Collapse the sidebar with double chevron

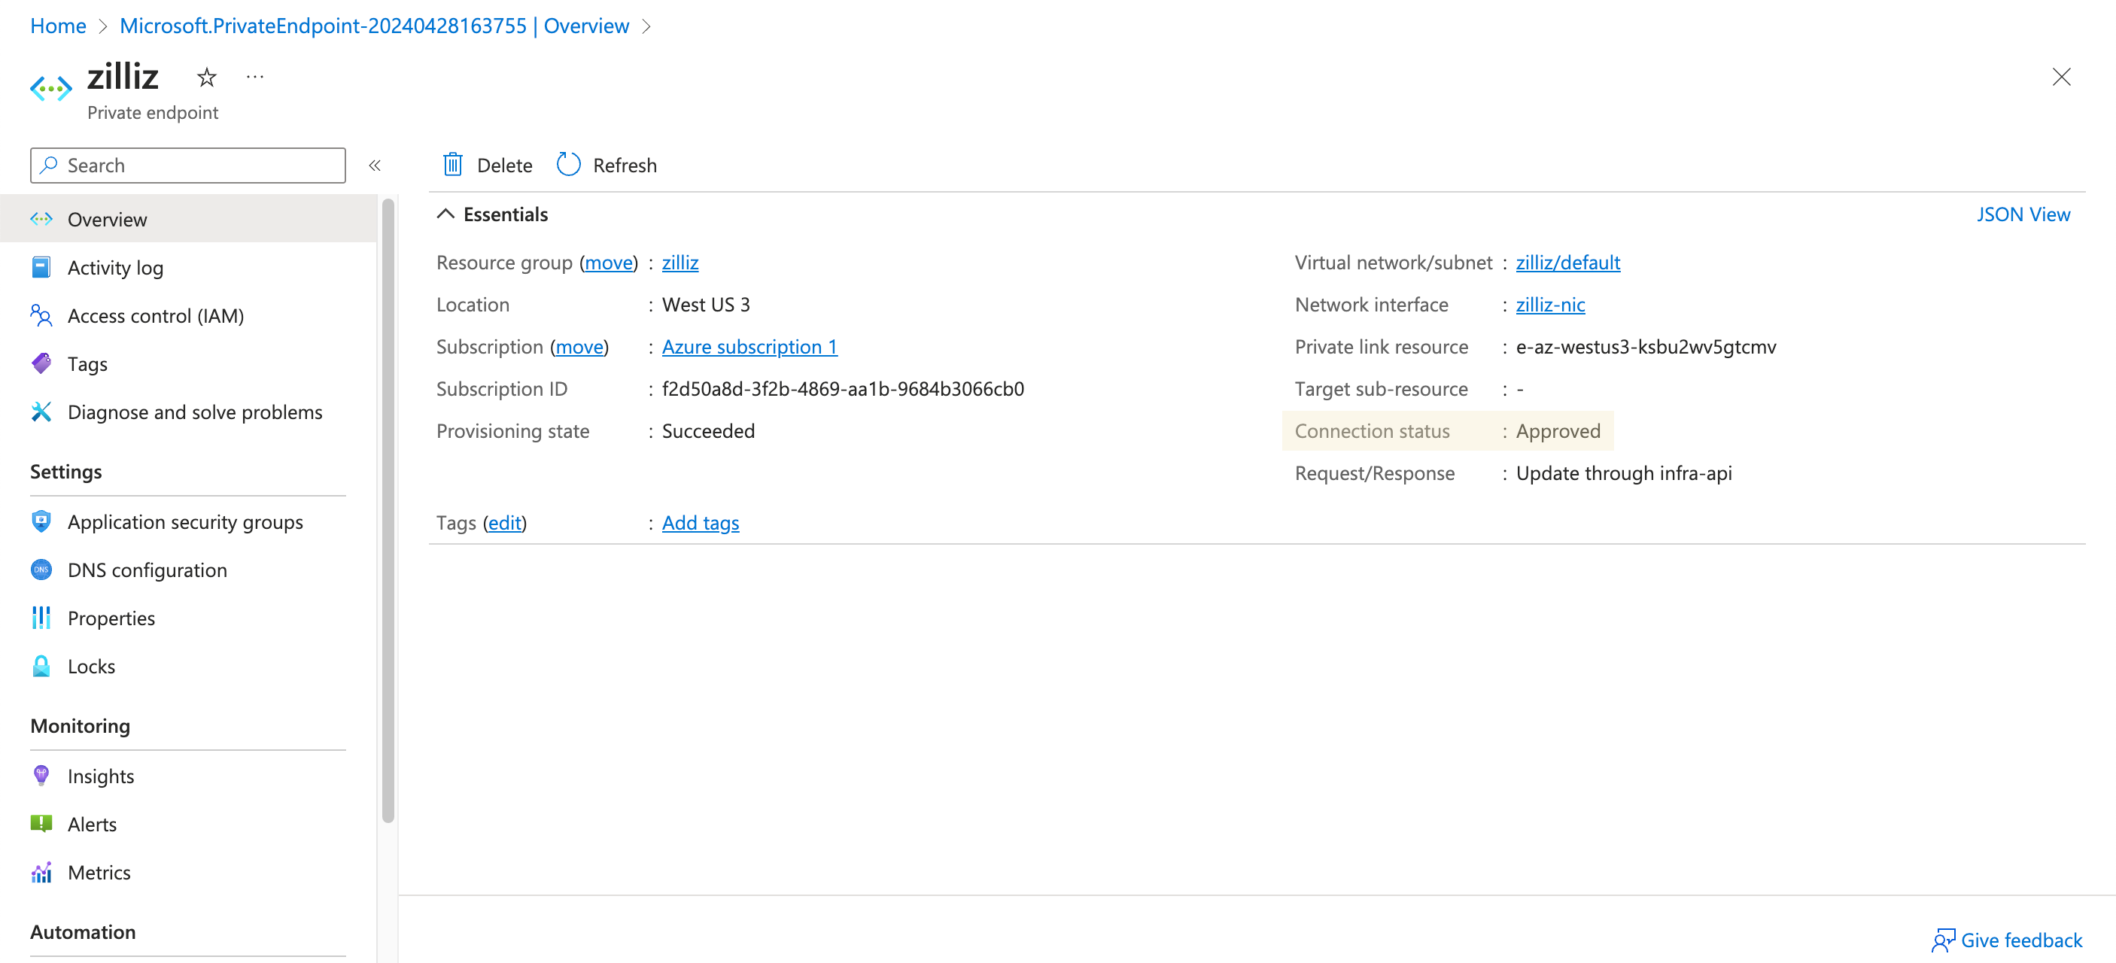pos(375,166)
